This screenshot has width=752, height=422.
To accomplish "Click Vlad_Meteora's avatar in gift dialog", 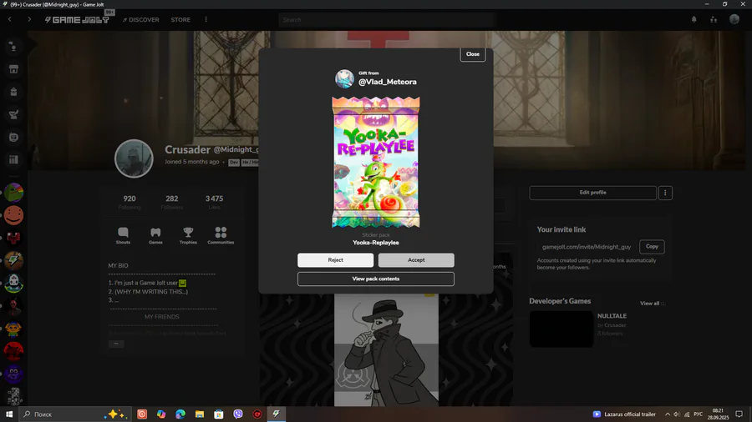I will click(344, 79).
